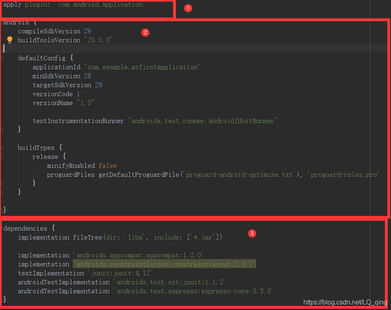391x310 pixels.
Task: Click the defaultConfig keyword
Action: 42,58
